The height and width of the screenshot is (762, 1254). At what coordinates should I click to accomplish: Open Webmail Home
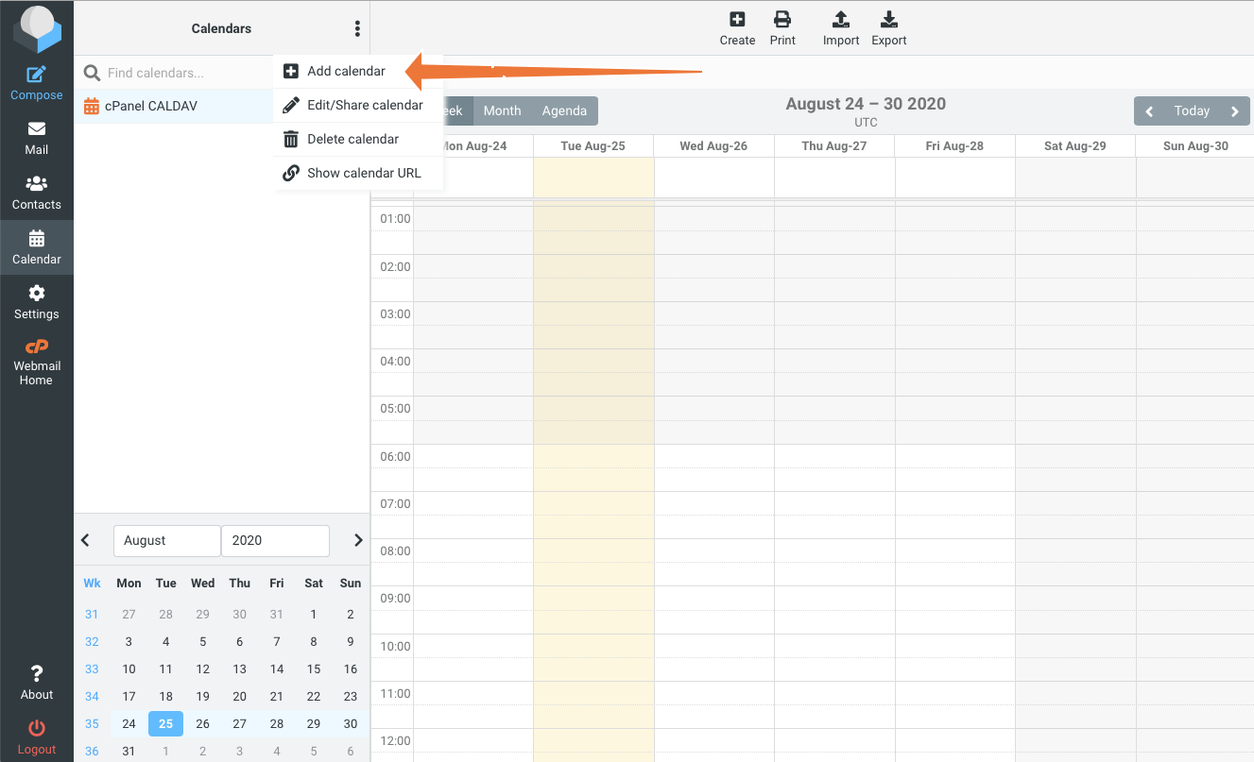tap(36, 363)
